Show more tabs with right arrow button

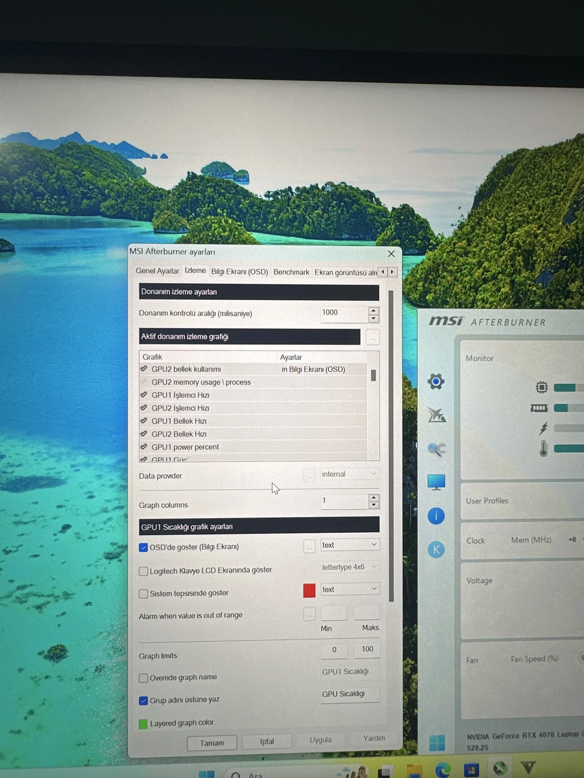point(392,272)
